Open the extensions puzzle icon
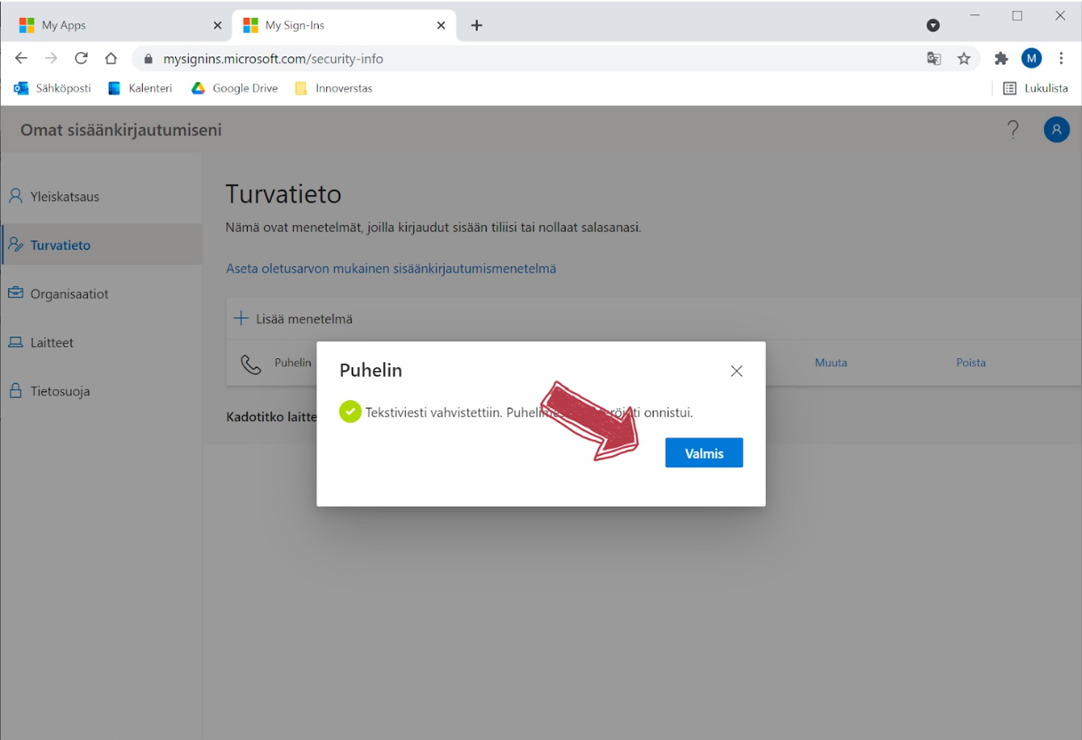This screenshot has height=740, width=1082. point(1001,58)
